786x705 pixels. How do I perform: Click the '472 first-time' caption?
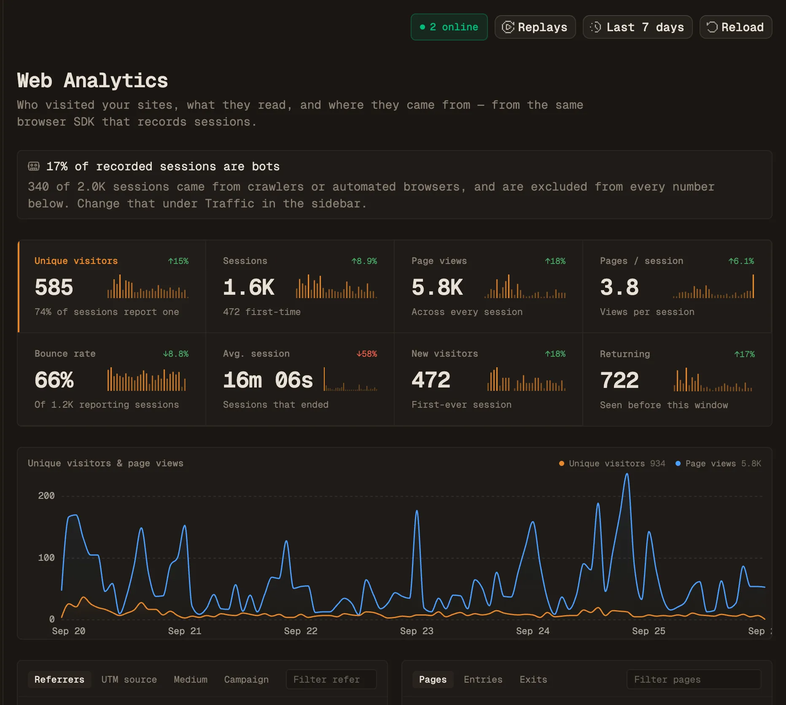pyautogui.click(x=262, y=312)
